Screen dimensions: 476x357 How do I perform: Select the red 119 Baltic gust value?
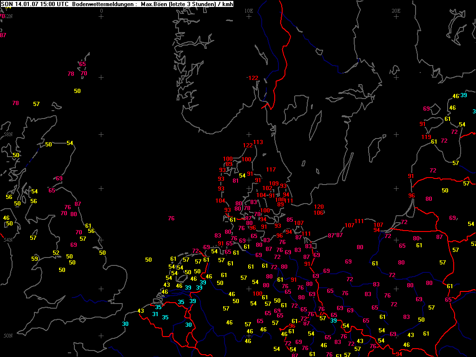(426, 137)
